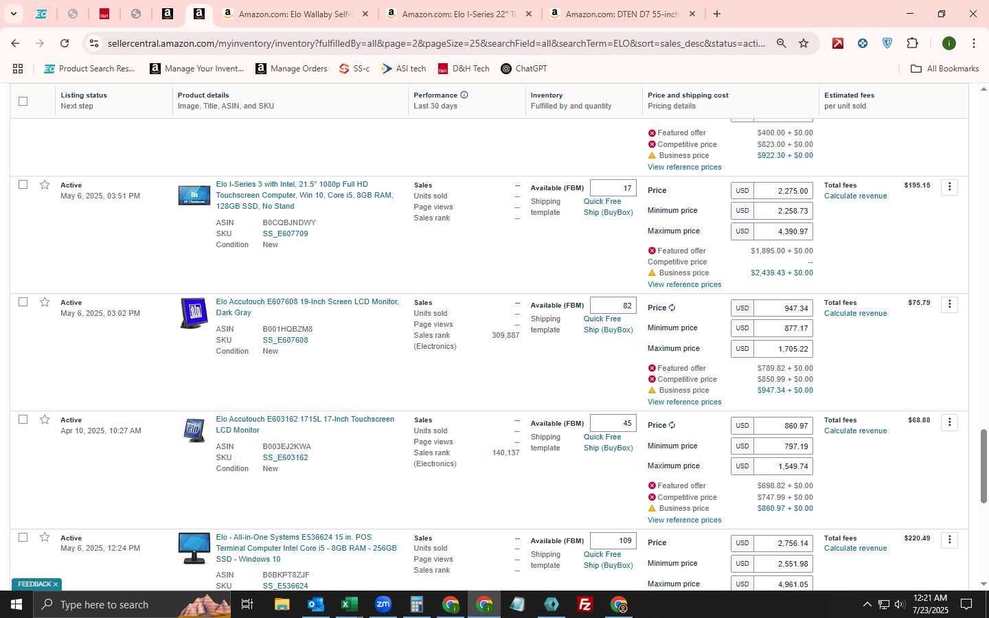Screen dimensions: 989x618
Task: Edit the price field showing 2,275.00
Action: coord(782,191)
